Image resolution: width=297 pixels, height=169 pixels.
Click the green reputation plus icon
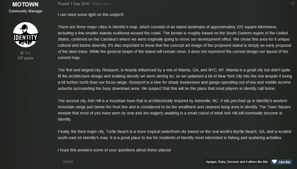click(x=22, y=53)
